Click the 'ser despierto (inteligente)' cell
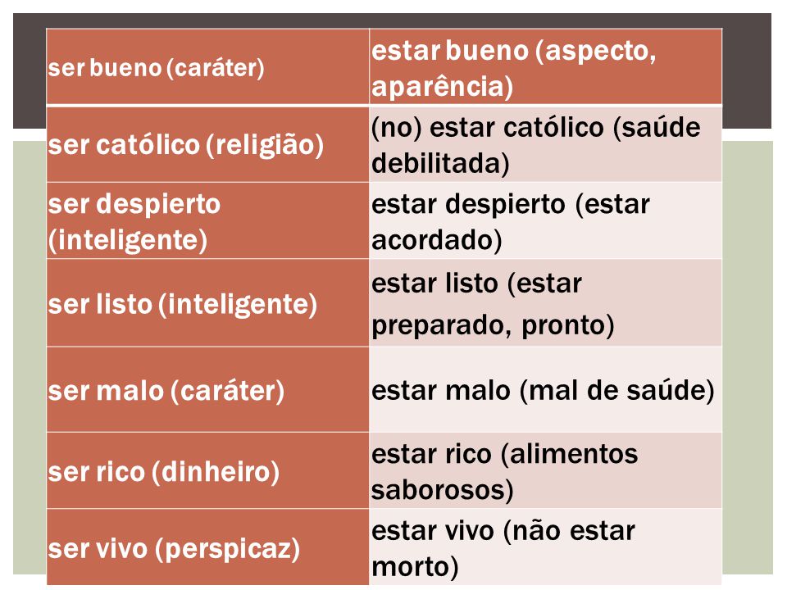 (207, 220)
